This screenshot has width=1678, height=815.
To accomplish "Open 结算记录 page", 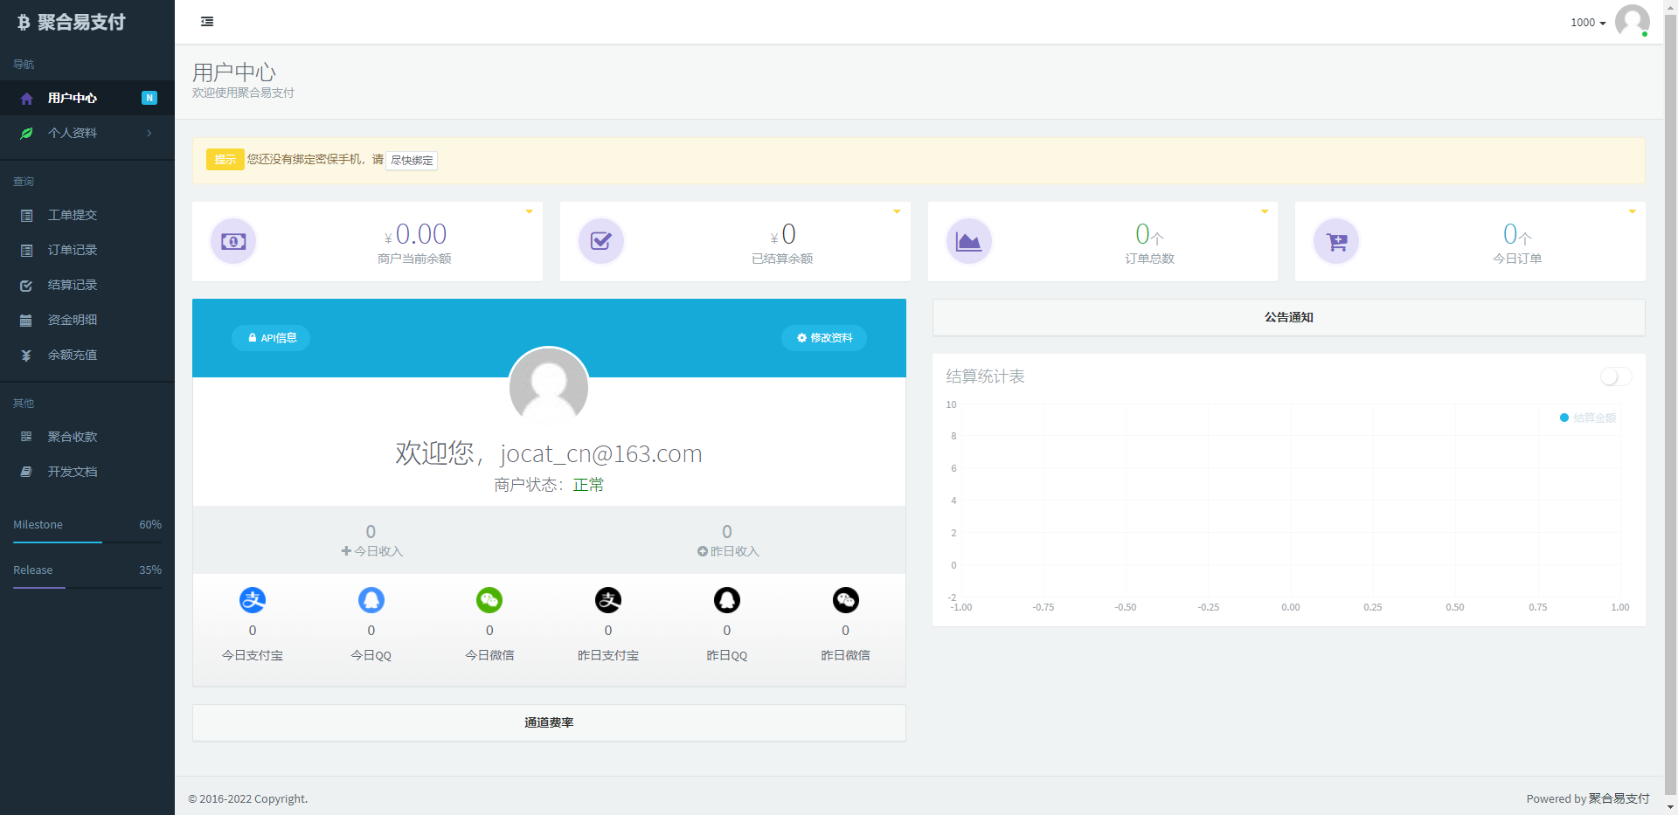I will 87,285.
